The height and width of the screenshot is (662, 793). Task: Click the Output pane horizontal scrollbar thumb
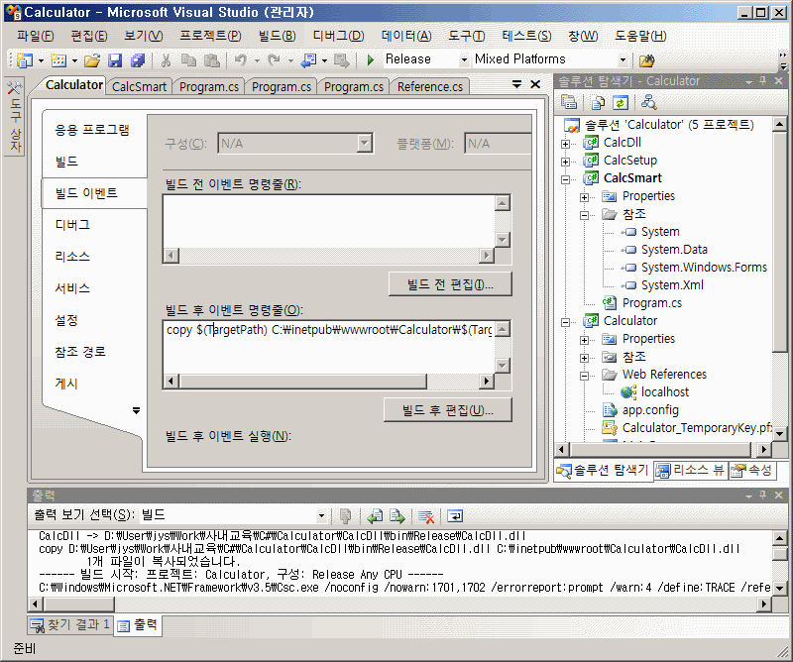pos(79,605)
